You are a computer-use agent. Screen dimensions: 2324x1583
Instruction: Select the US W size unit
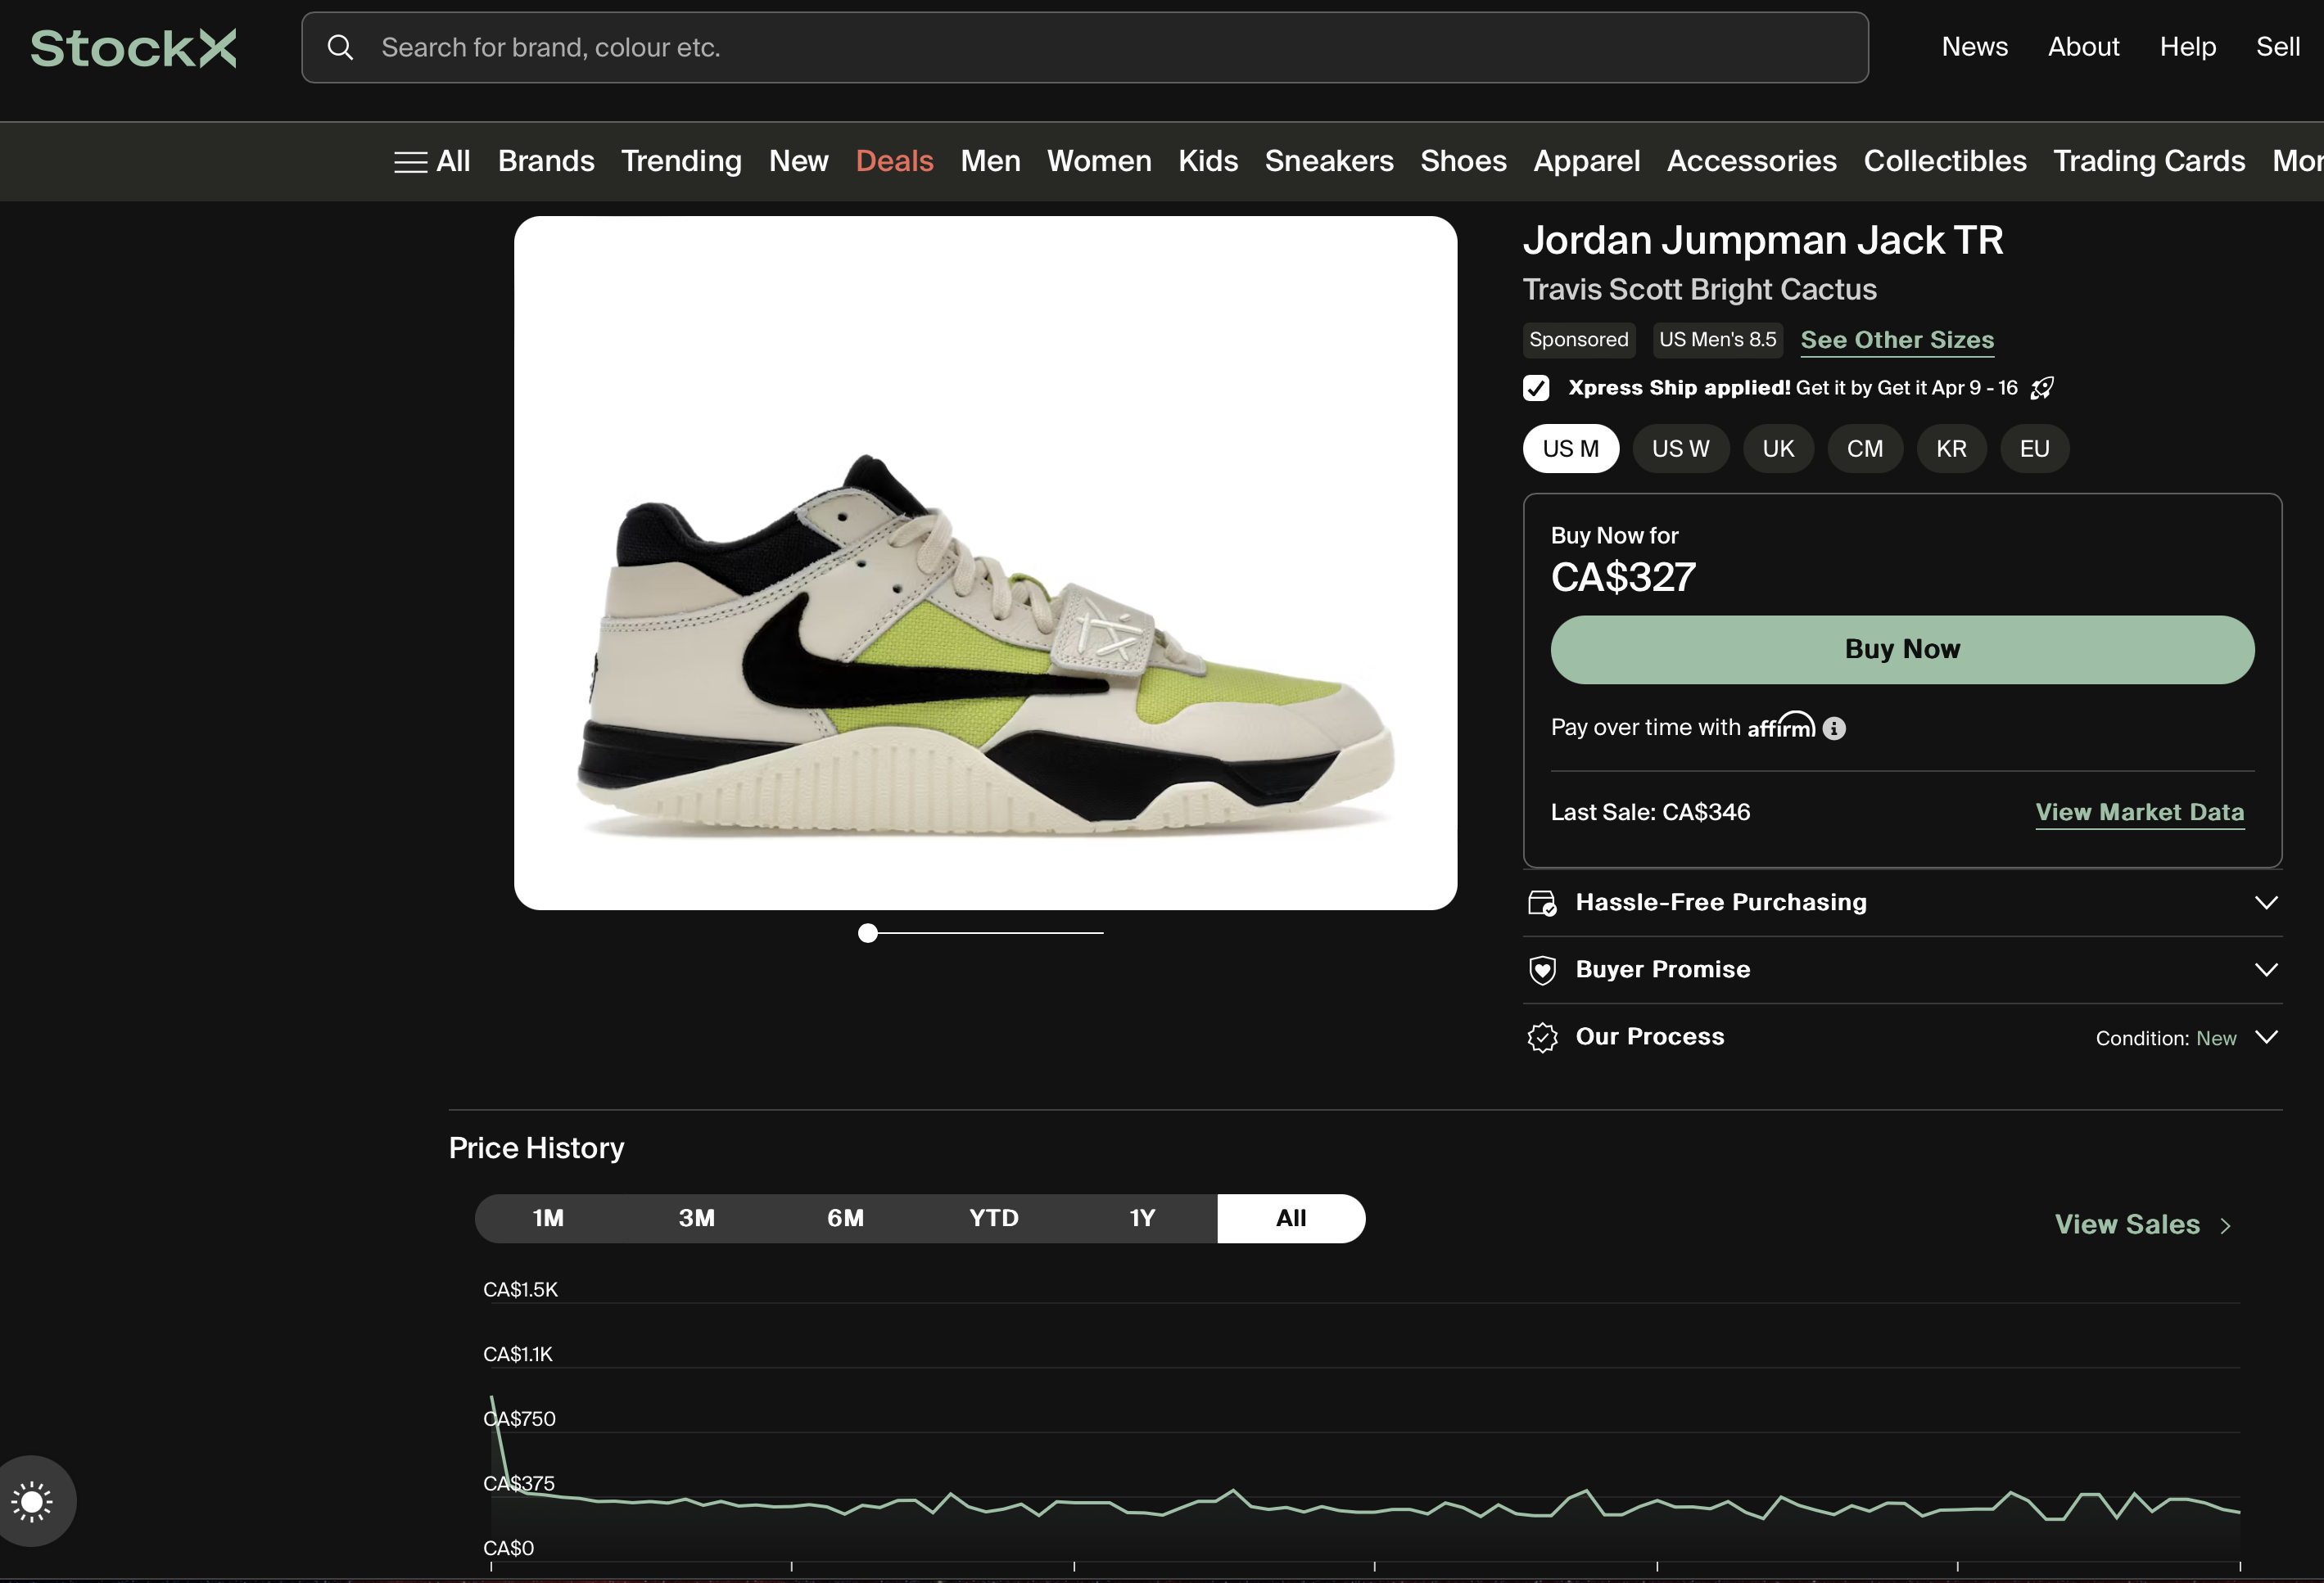tap(1680, 449)
